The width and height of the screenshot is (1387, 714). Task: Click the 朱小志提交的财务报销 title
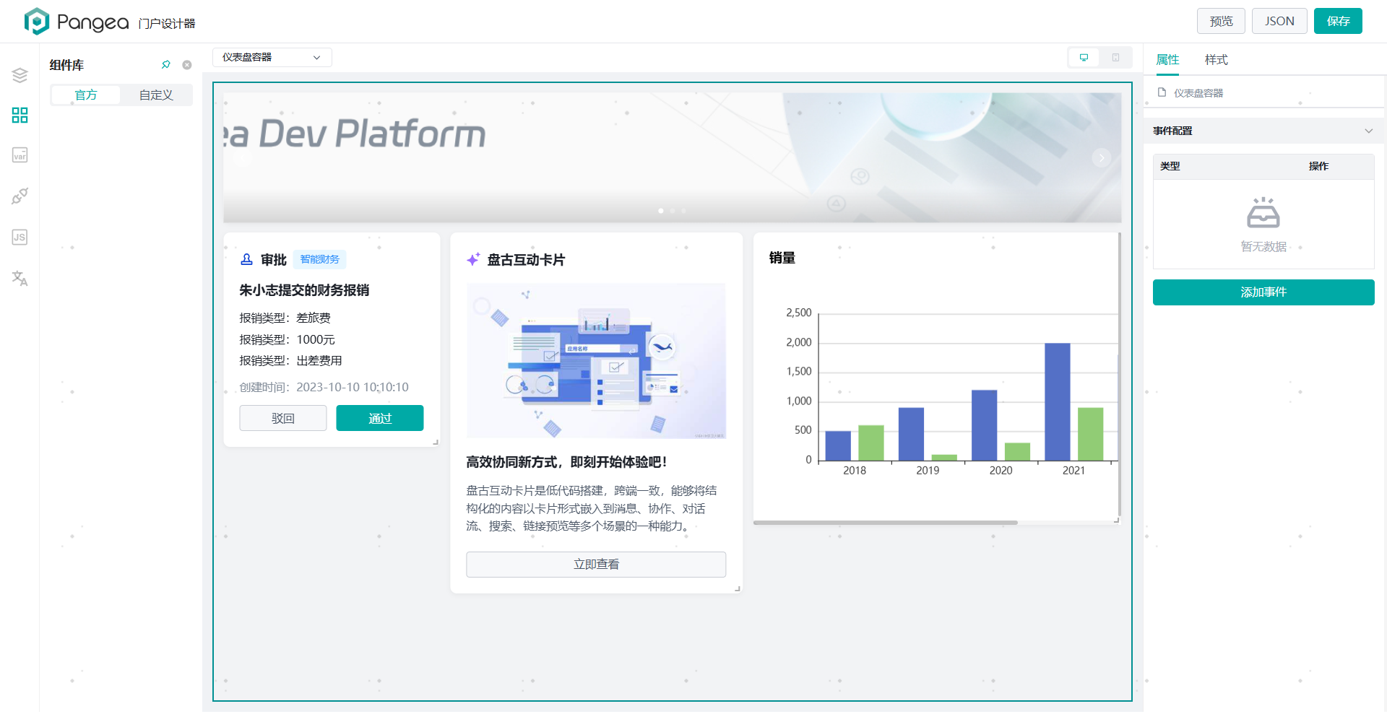[x=304, y=290]
